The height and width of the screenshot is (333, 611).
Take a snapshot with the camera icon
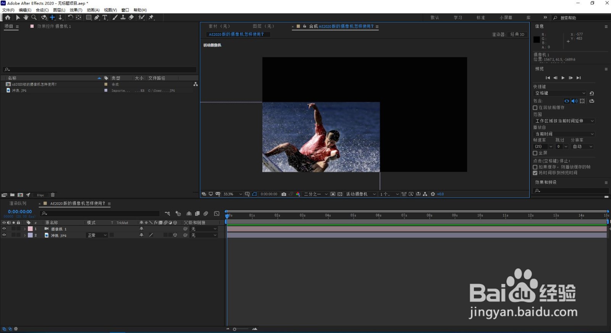(x=284, y=194)
